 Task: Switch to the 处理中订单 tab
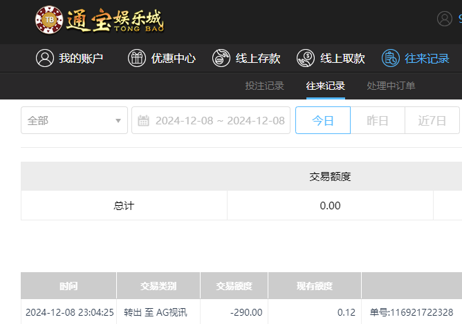[x=391, y=86]
